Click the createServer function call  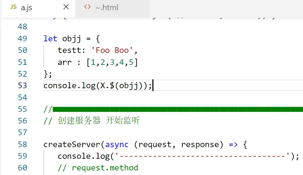coord(72,144)
